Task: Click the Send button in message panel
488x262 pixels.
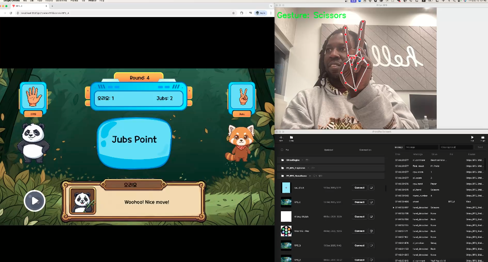Action: 480,147
